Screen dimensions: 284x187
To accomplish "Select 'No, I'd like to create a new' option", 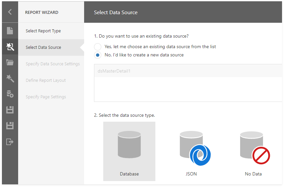I will pos(98,55).
